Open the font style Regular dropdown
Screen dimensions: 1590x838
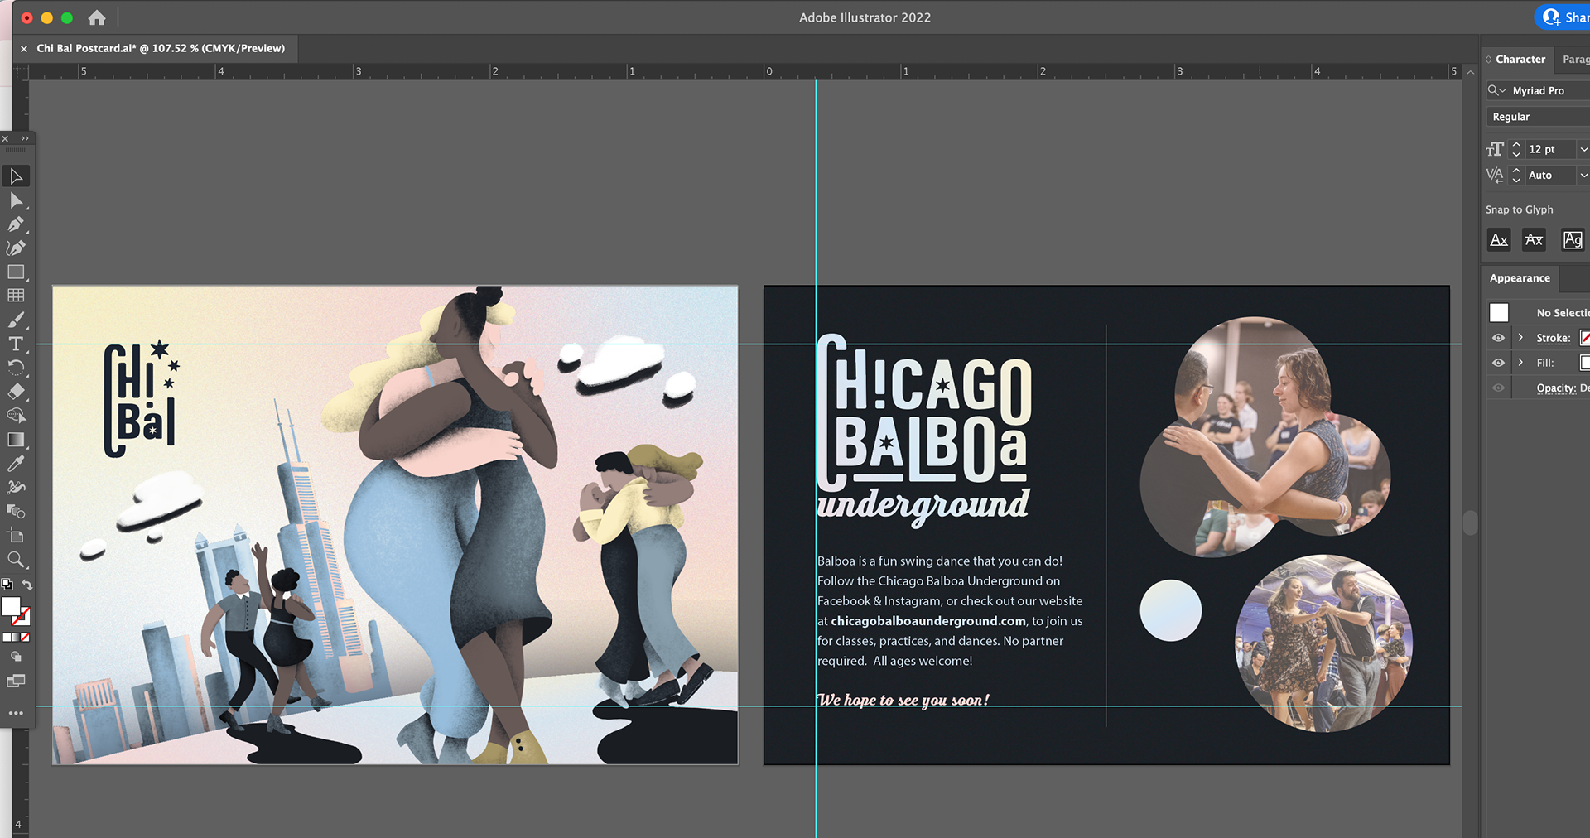[x=1538, y=117]
